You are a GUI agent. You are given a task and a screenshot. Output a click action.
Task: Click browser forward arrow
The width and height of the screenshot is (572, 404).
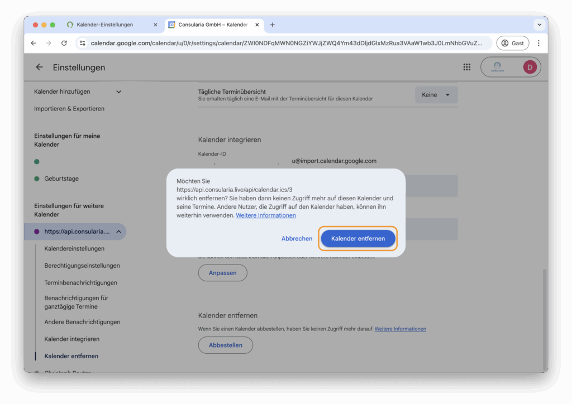[x=49, y=43]
